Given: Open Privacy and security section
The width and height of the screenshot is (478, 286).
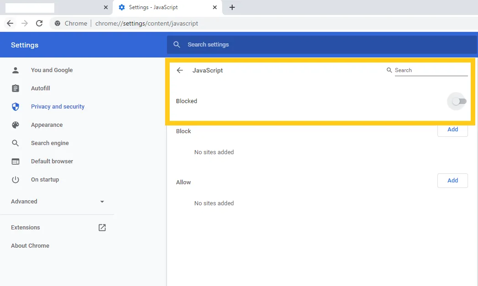Looking at the screenshot, I should tap(57, 106).
